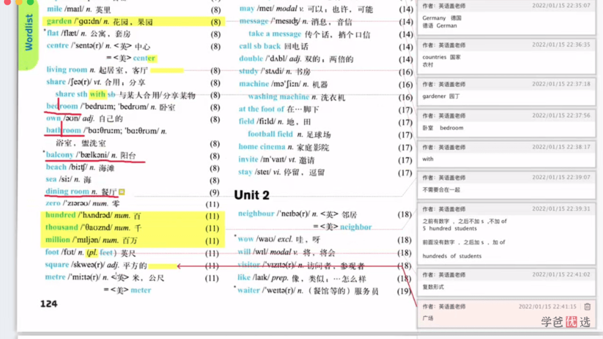Select the highlighted garden wordlist entry
603x339 pixels.
coord(133,22)
